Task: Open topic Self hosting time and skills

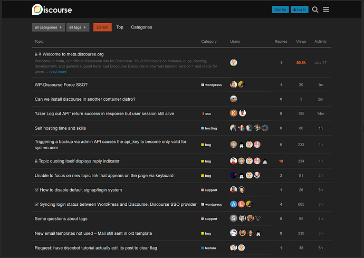Action: pyautogui.click(x=60, y=128)
